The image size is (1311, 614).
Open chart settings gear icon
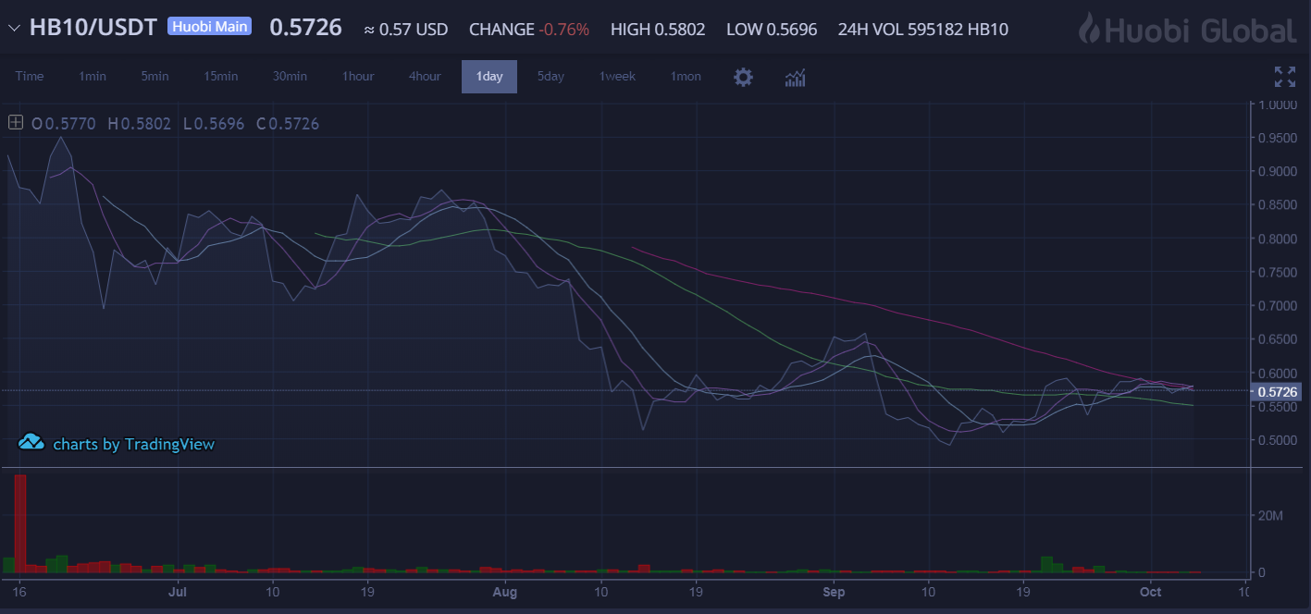743,77
